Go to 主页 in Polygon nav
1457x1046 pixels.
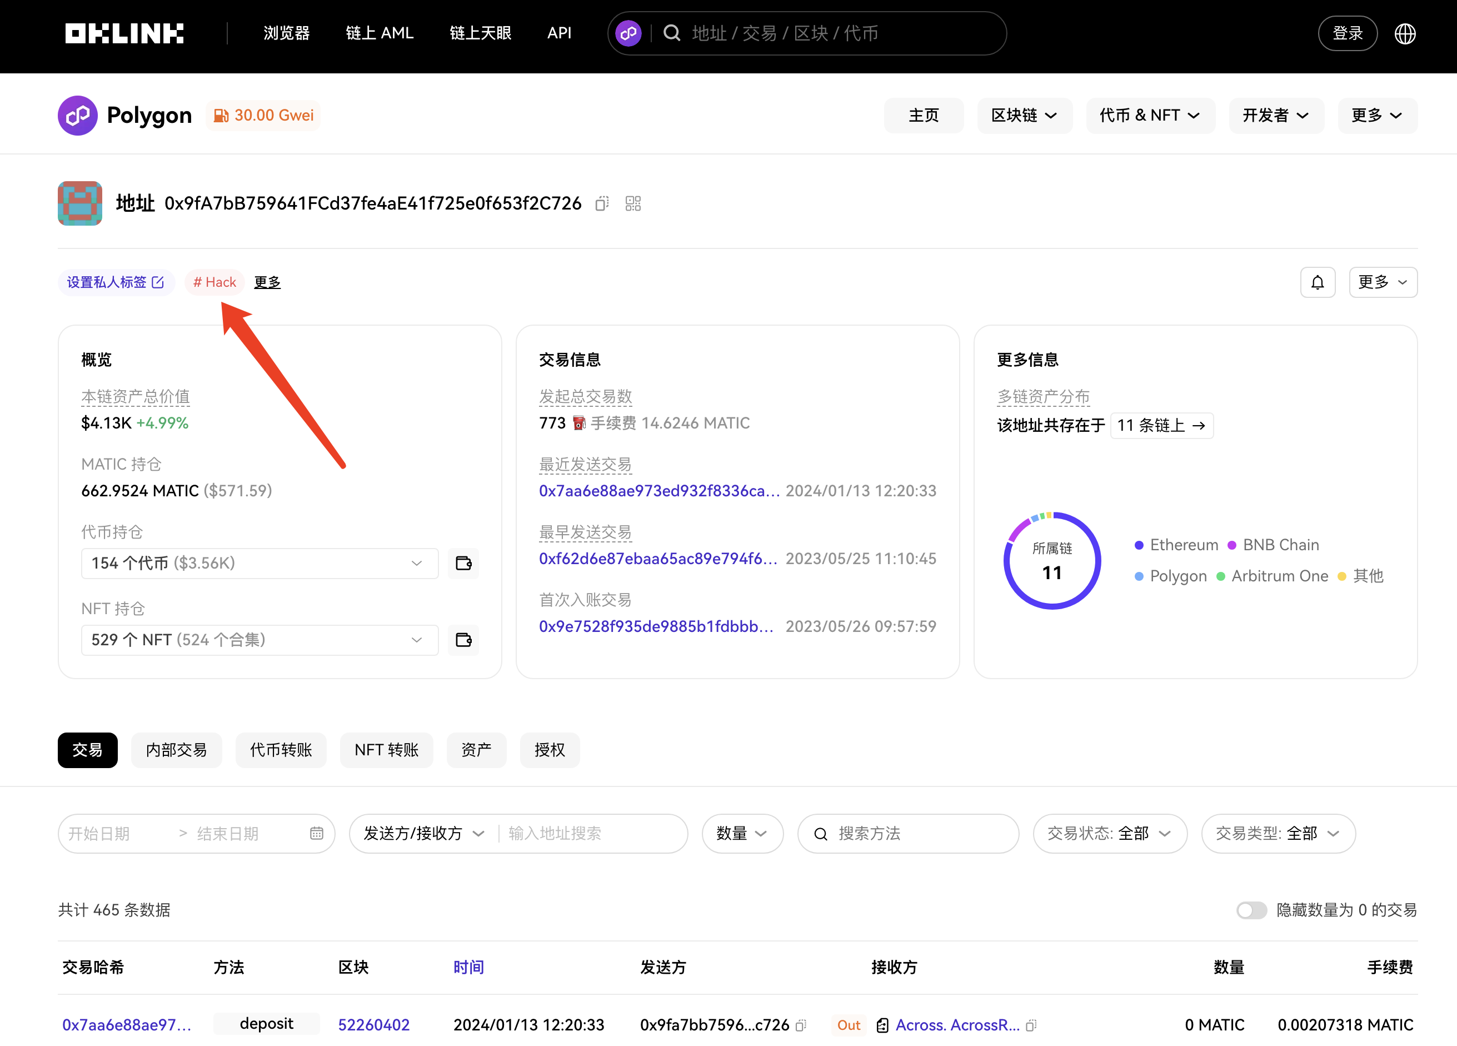tap(924, 116)
